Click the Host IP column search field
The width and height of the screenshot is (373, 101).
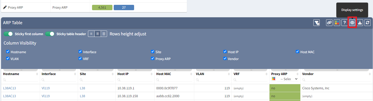point(135,80)
